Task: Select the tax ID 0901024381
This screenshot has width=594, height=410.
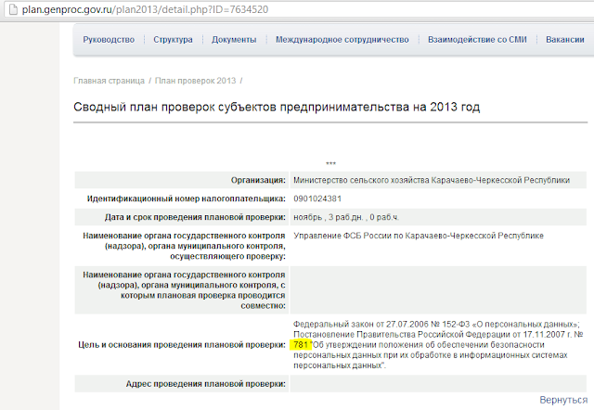Action: pyautogui.click(x=317, y=199)
